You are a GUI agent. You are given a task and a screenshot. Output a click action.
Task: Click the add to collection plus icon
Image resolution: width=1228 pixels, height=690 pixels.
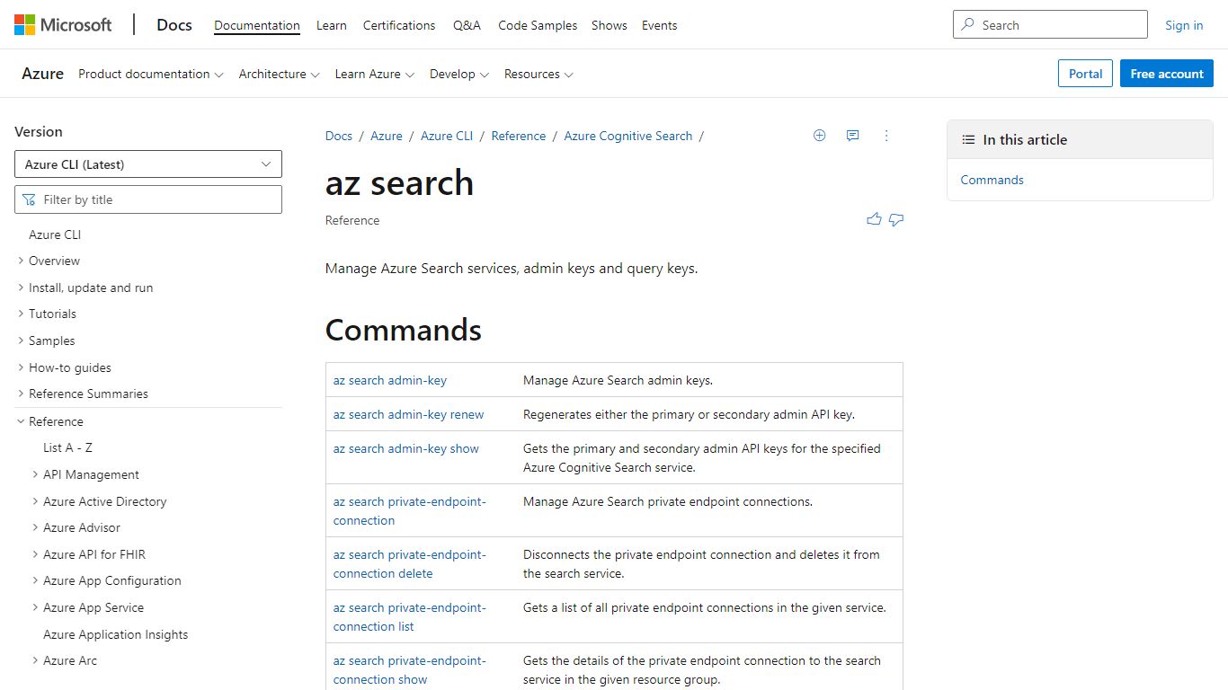819,136
